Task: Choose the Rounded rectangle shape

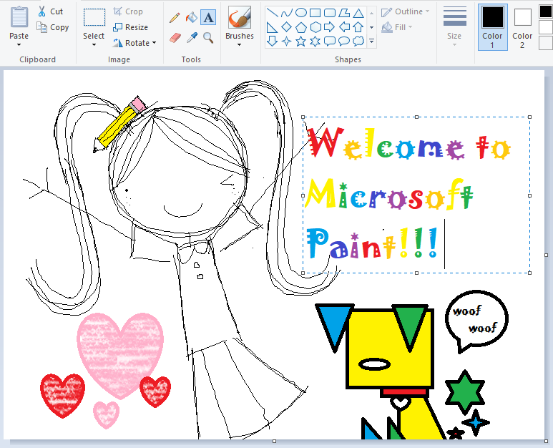Action: tap(329, 13)
